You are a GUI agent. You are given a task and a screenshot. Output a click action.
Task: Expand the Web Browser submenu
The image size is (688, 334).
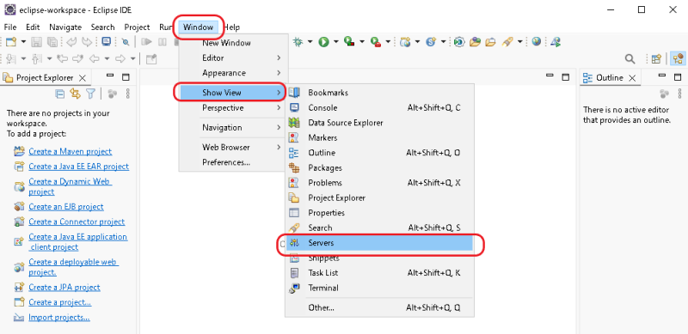[x=233, y=148]
